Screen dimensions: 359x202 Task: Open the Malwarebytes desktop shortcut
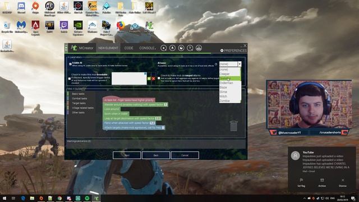point(21,27)
